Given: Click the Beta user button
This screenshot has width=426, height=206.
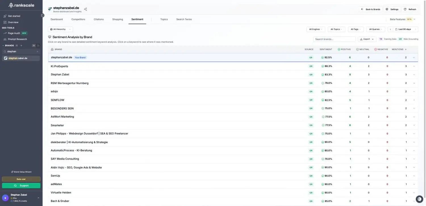Looking at the screenshot, I should [x=21, y=179].
